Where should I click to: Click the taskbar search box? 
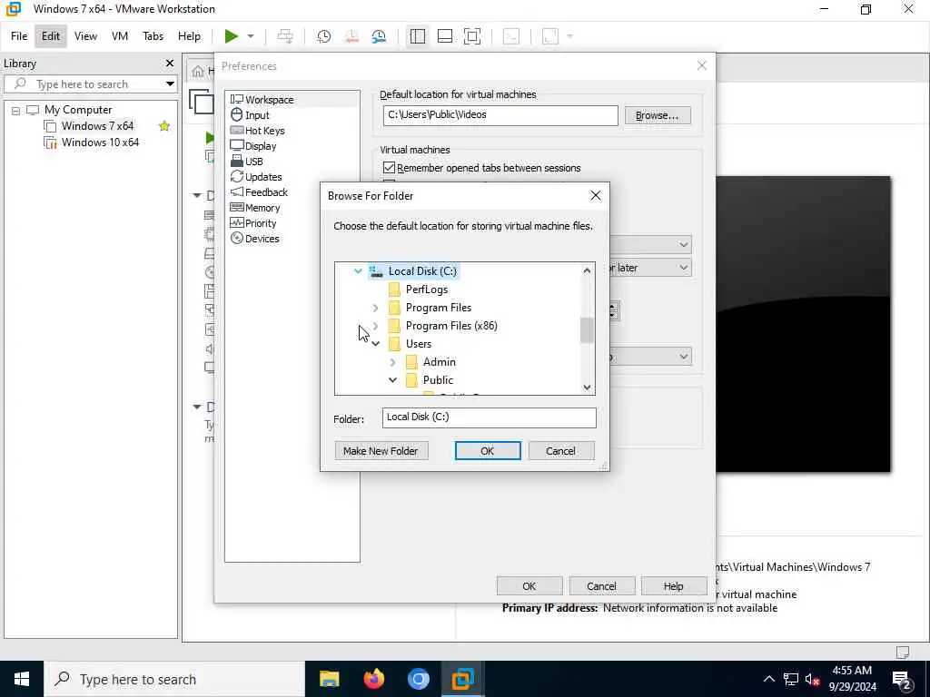[x=173, y=679]
